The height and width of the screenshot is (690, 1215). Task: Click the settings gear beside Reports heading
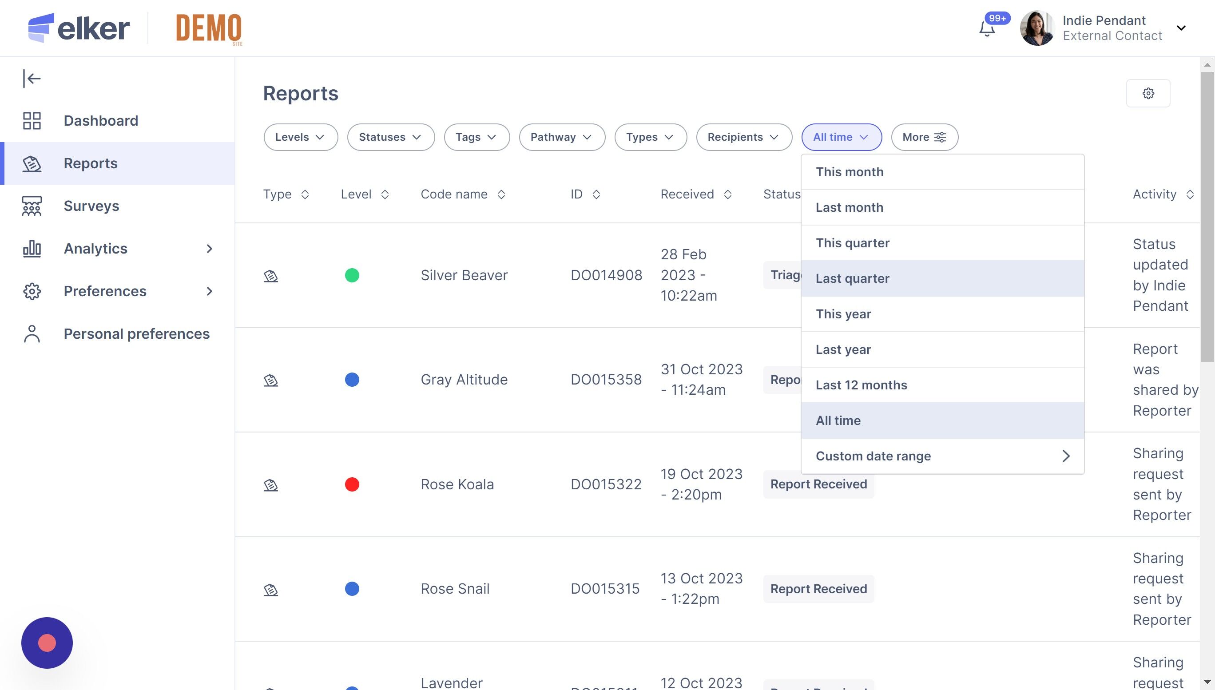pyautogui.click(x=1147, y=93)
